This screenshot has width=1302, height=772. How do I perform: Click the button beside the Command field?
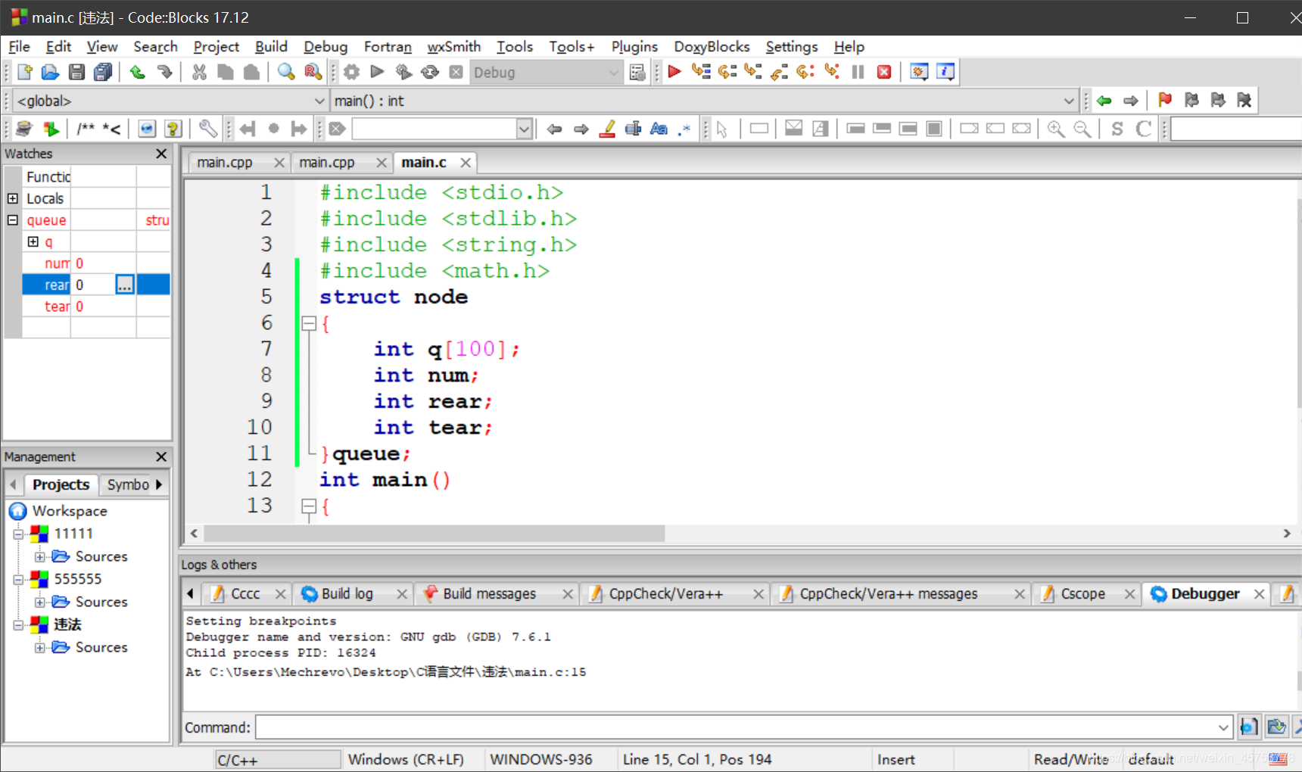click(x=1249, y=727)
